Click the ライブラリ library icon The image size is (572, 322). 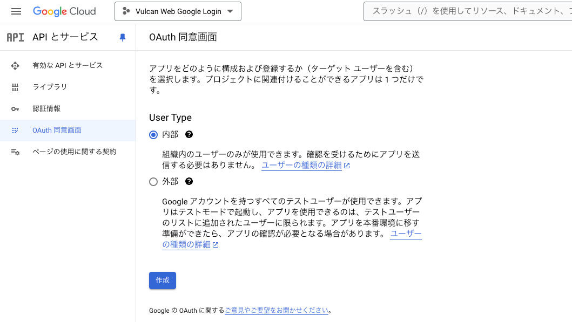tap(15, 87)
